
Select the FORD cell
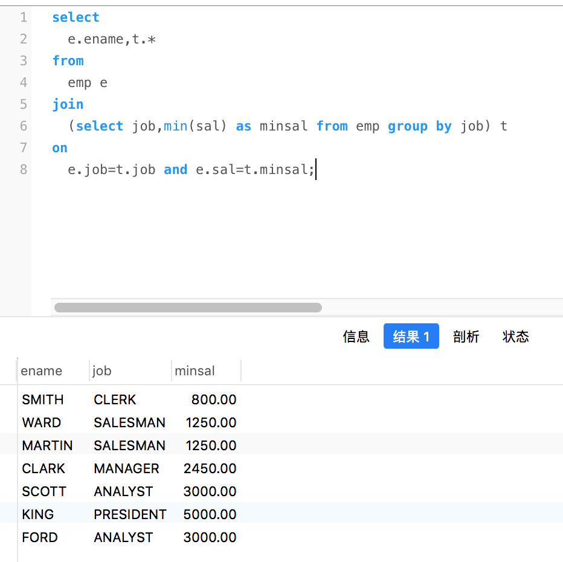[39, 538]
